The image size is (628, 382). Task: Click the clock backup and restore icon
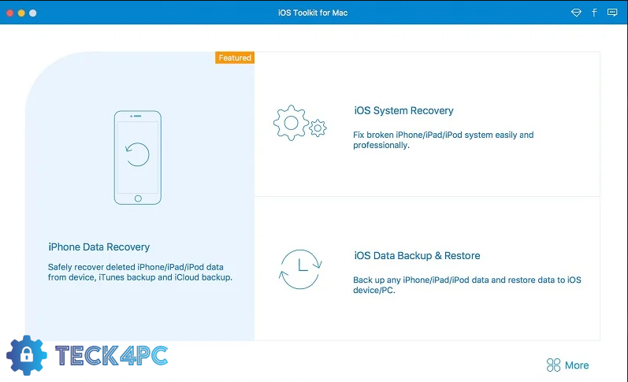tap(300, 269)
